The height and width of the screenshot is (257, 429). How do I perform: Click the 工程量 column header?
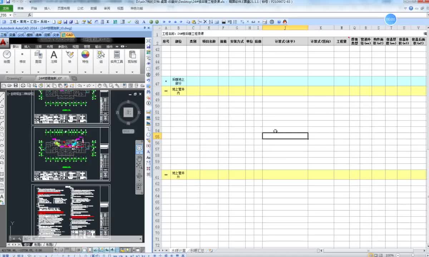point(341,41)
